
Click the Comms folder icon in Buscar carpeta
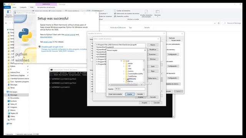coord(126,71)
